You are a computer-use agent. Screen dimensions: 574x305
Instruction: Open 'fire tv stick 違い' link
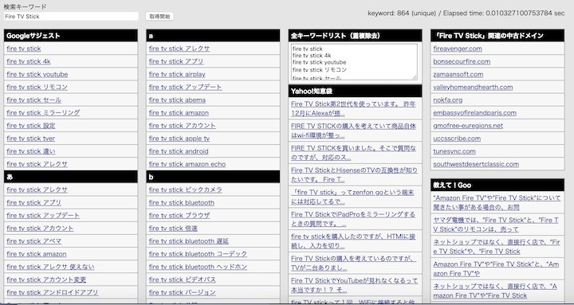[31, 151]
